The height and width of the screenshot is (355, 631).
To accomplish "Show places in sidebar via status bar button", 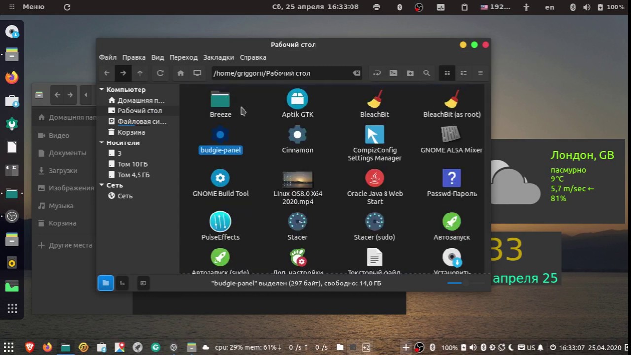I will [105, 283].
